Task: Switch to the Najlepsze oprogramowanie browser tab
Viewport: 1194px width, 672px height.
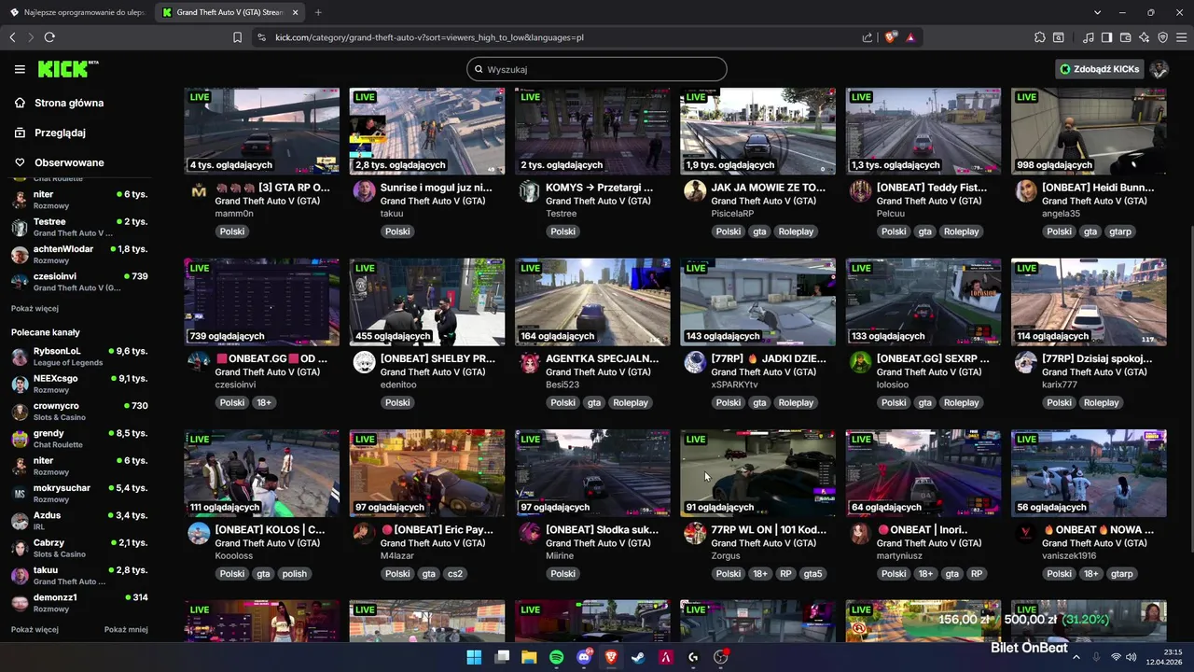Action: [76, 12]
